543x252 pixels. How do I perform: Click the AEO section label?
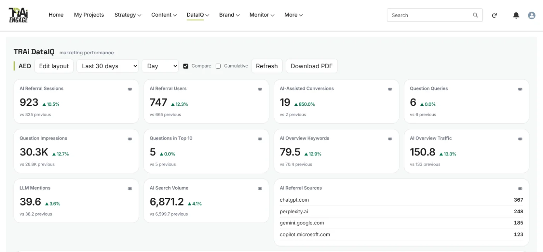[x=25, y=66]
